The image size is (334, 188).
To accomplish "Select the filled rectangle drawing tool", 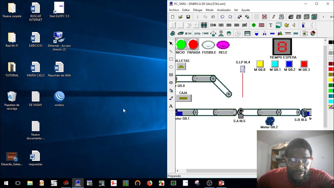I will pos(171,75).
